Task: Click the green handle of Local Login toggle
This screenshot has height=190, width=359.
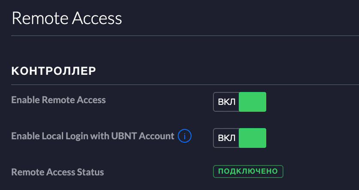Action: [253, 138]
